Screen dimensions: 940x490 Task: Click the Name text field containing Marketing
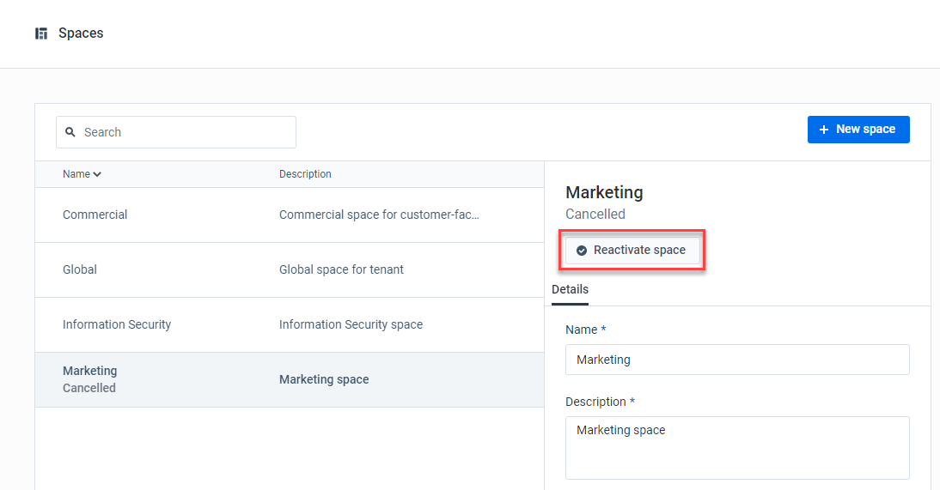[x=737, y=360]
